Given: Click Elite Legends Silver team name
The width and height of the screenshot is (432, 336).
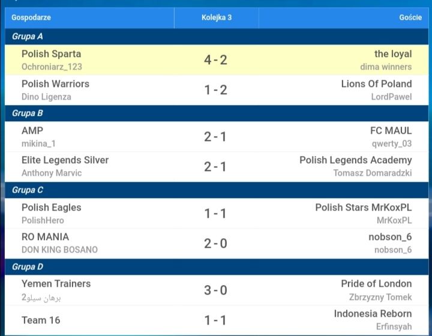Looking at the screenshot, I should coord(65,160).
